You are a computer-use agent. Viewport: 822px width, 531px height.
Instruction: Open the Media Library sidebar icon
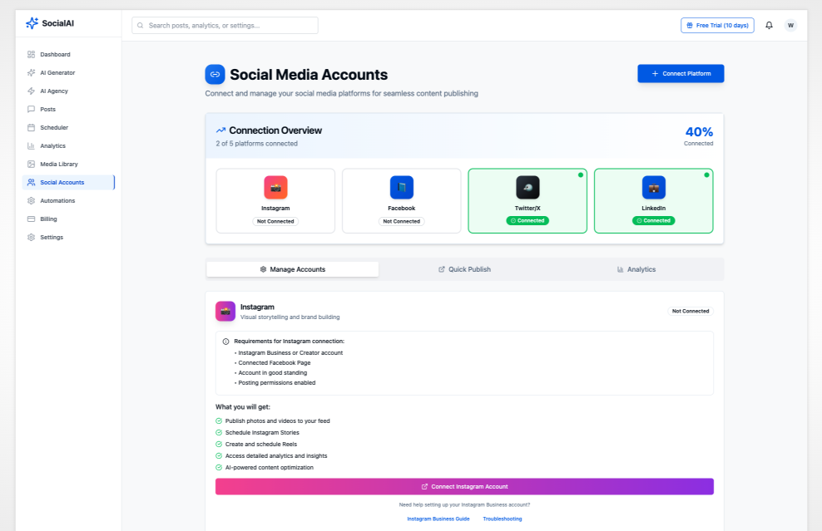[32, 164]
